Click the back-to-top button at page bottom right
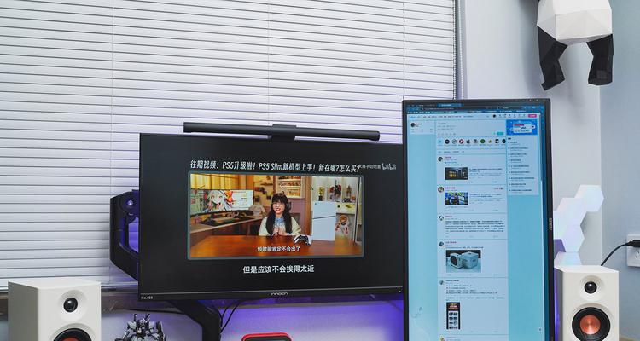This screenshot has height=341, width=640. [540, 330]
